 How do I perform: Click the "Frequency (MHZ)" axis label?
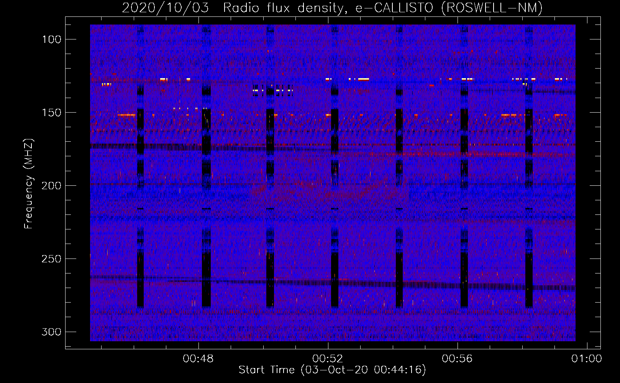pos(29,184)
